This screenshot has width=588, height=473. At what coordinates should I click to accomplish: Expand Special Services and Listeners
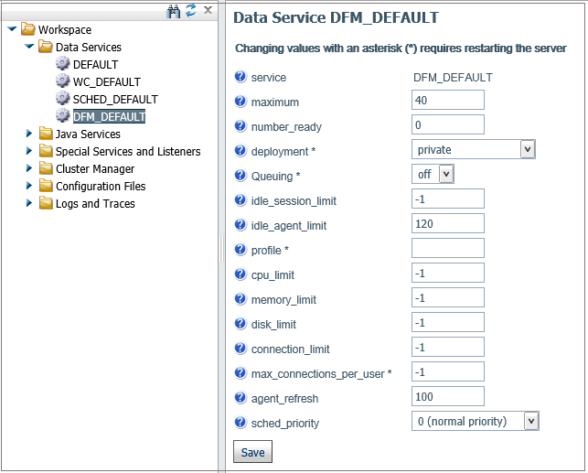(29, 151)
